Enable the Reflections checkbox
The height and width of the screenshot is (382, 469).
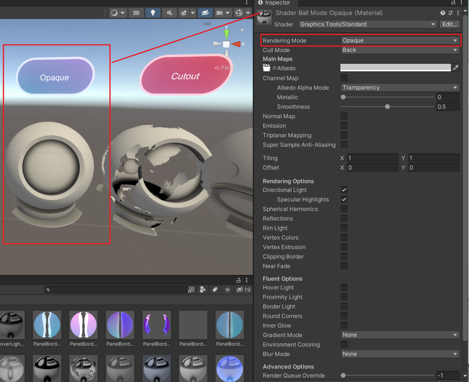[344, 218]
